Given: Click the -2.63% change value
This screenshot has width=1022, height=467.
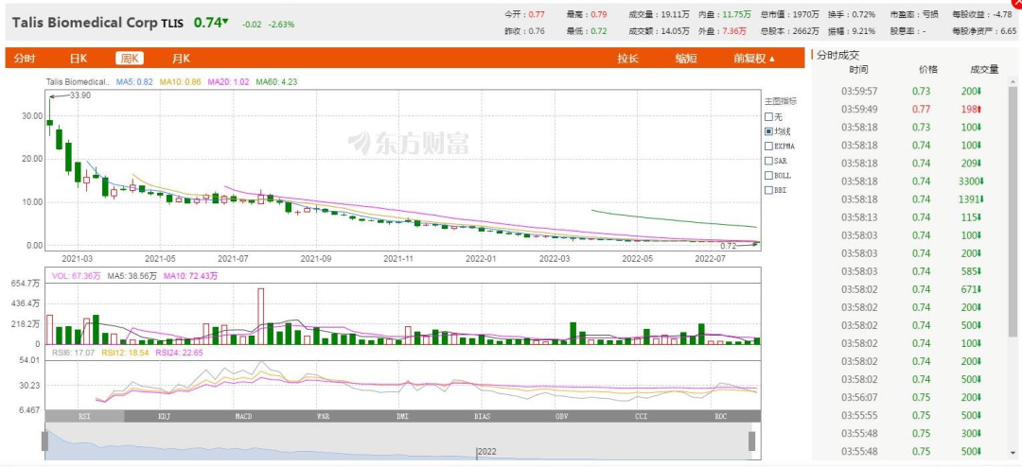Looking at the screenshot, I should pos(282,24).
